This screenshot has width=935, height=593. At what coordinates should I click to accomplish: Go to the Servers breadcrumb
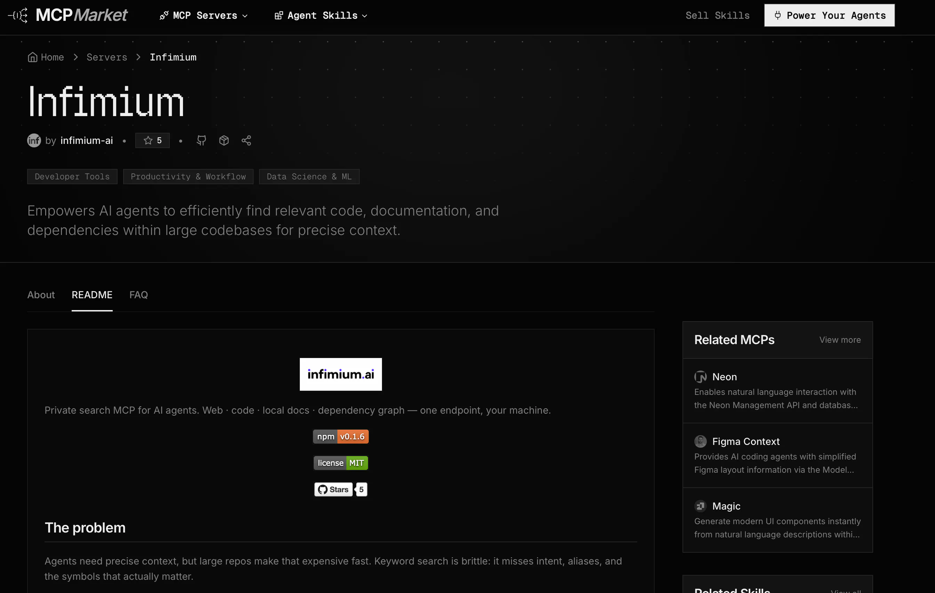tap(107, 57)
